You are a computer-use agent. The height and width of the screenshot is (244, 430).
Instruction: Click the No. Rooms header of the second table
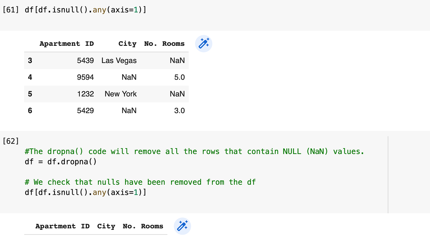[x=143, y=226]
